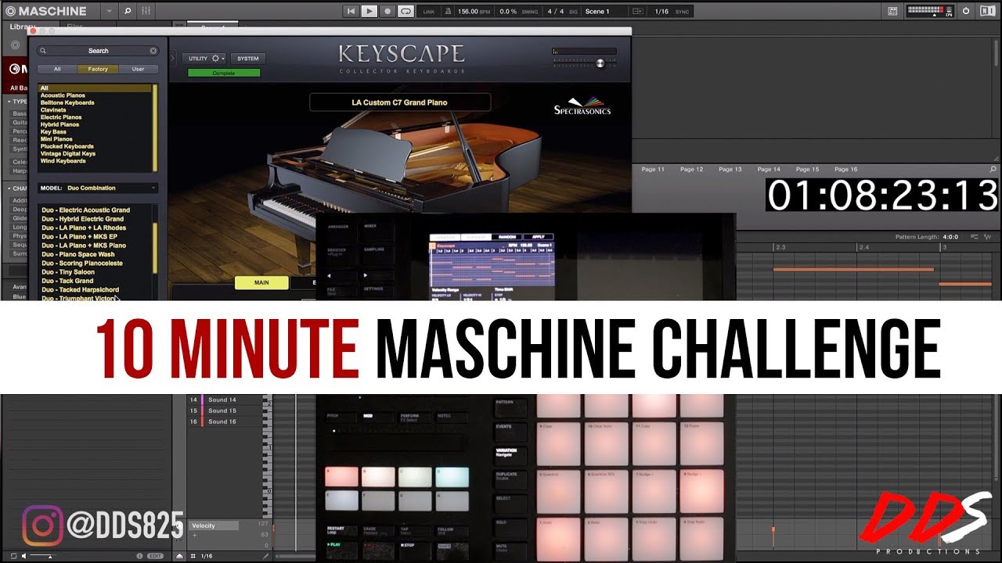Select Vintage Digital Keys category
Screen dimensions: 1002x563
[x=68, y=153]
